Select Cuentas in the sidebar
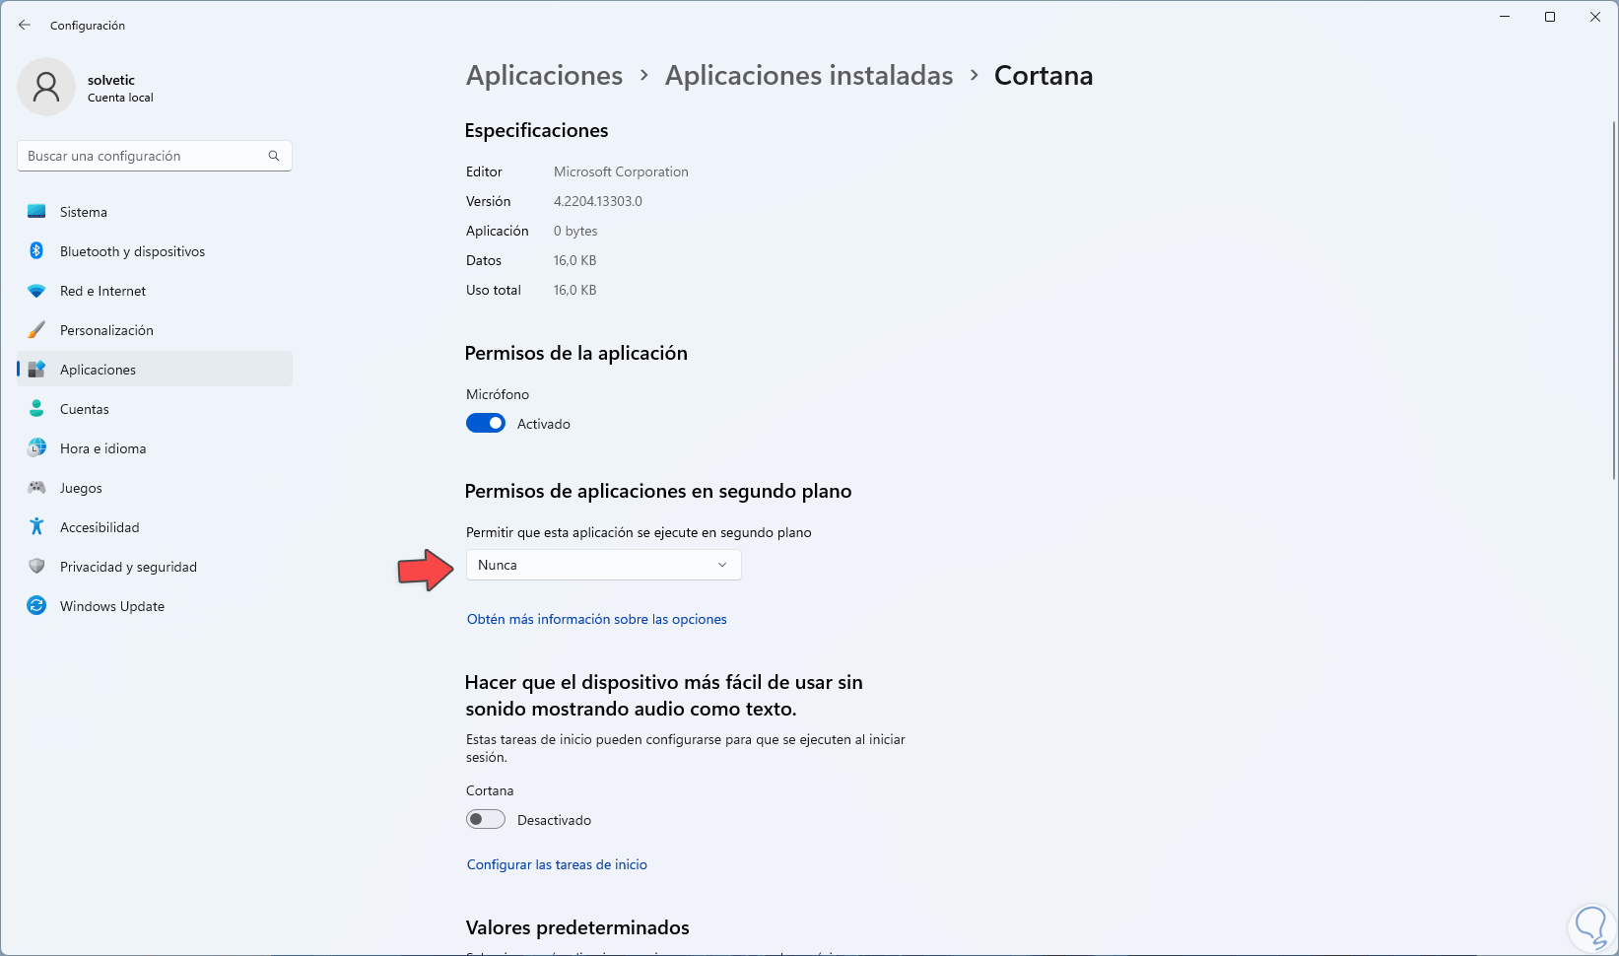Screen dimensions: 1619x956 [x=155, y=409]
